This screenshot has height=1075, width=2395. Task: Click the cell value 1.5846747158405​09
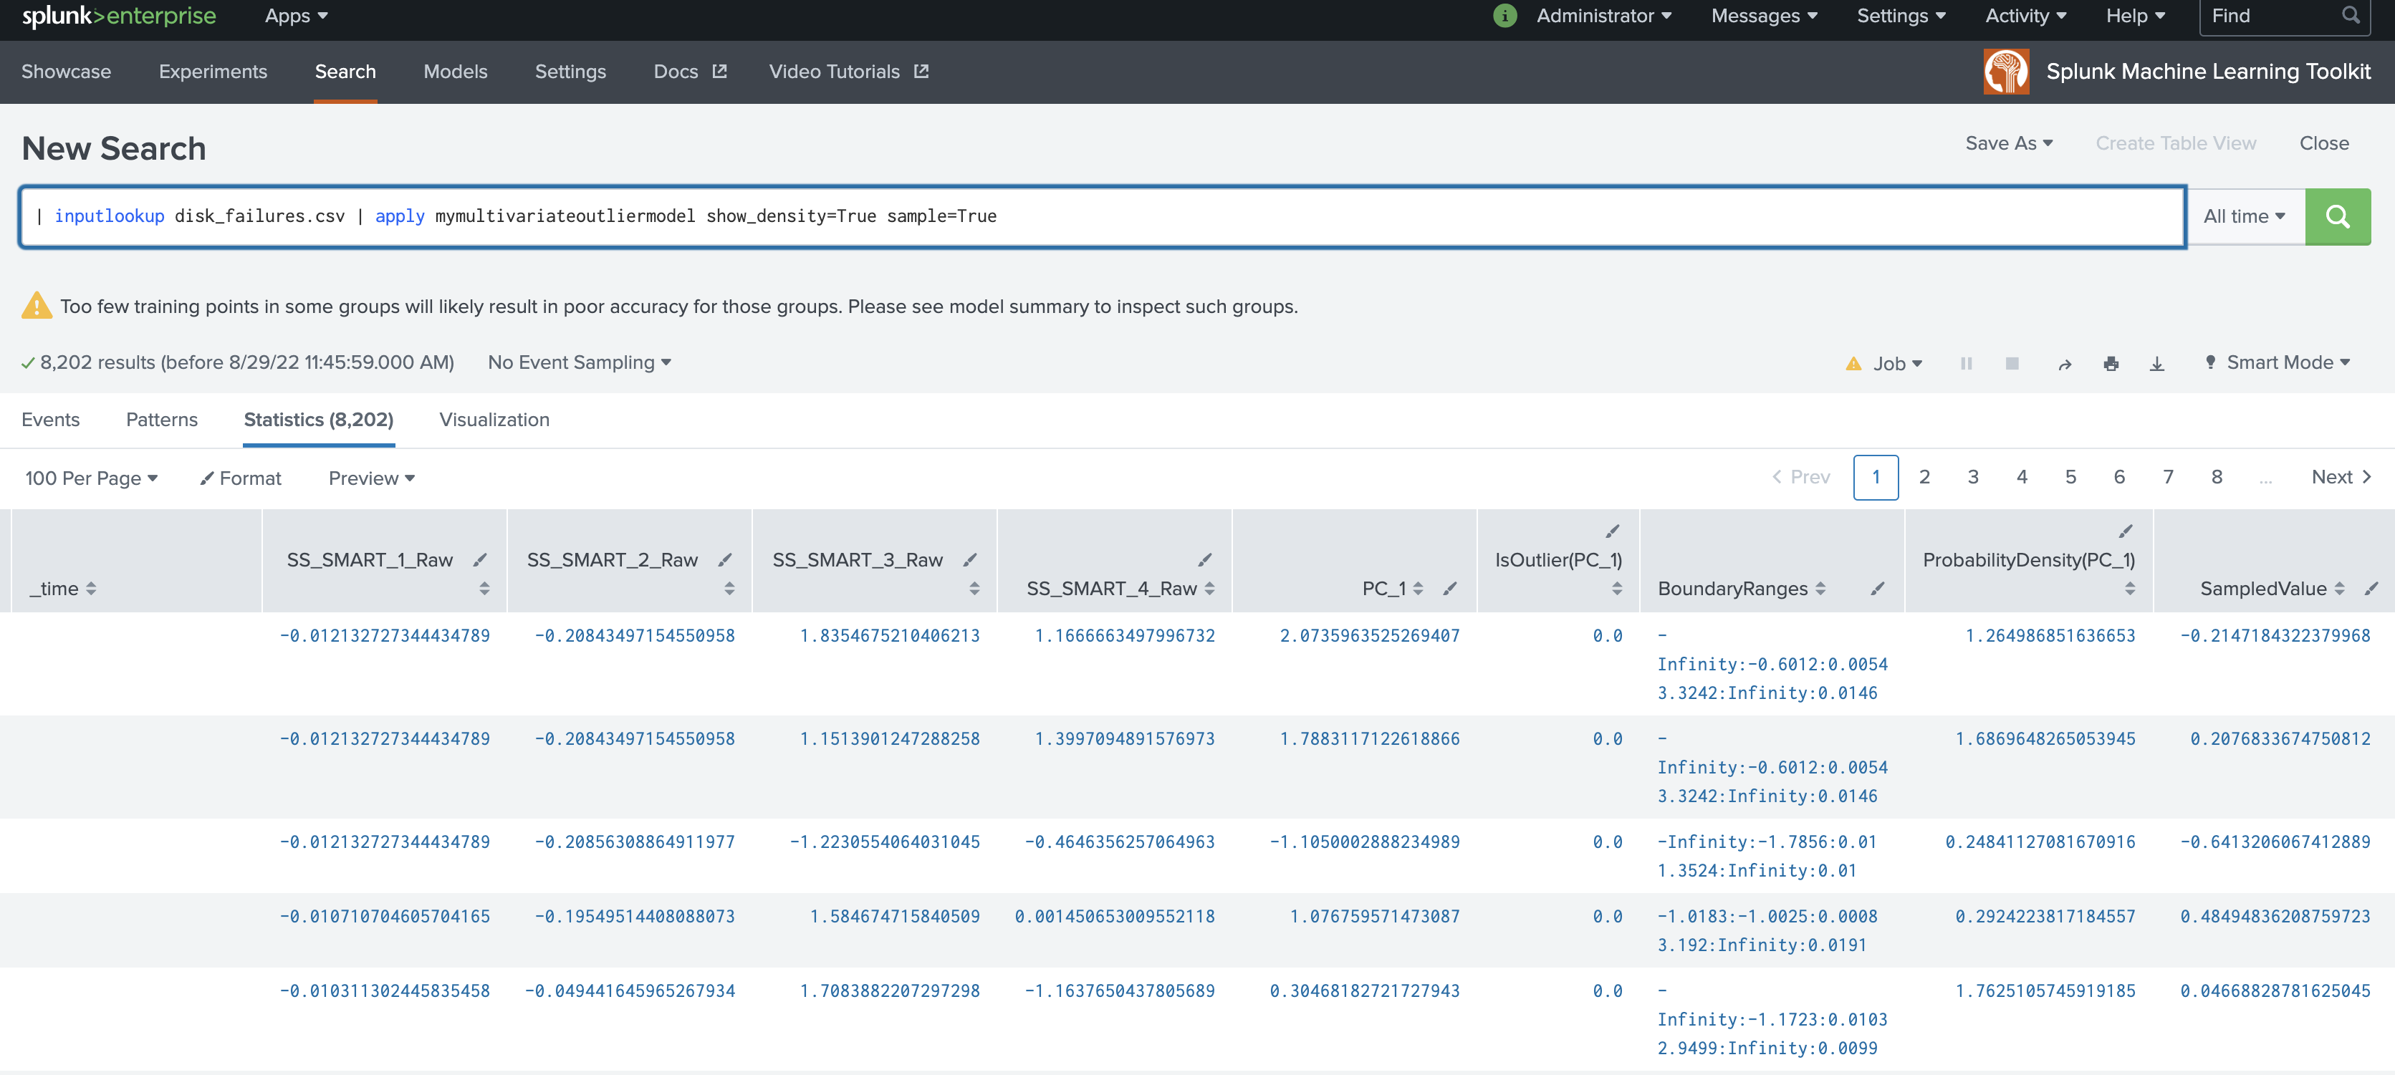894,916
